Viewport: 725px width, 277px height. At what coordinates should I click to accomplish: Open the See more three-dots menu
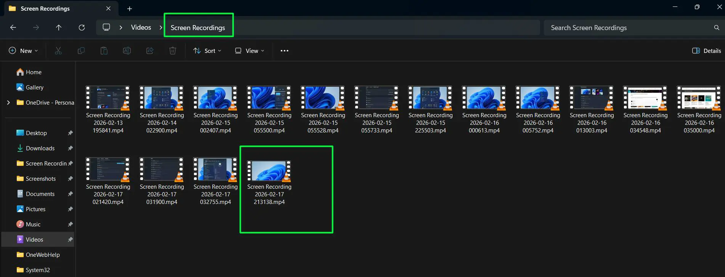[284, 51]
